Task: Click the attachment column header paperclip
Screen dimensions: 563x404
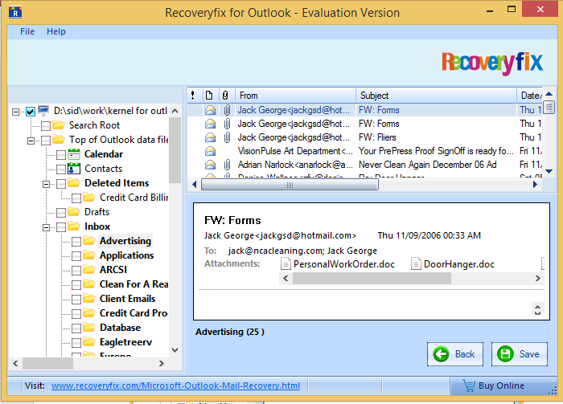Action: click(225, 96)
